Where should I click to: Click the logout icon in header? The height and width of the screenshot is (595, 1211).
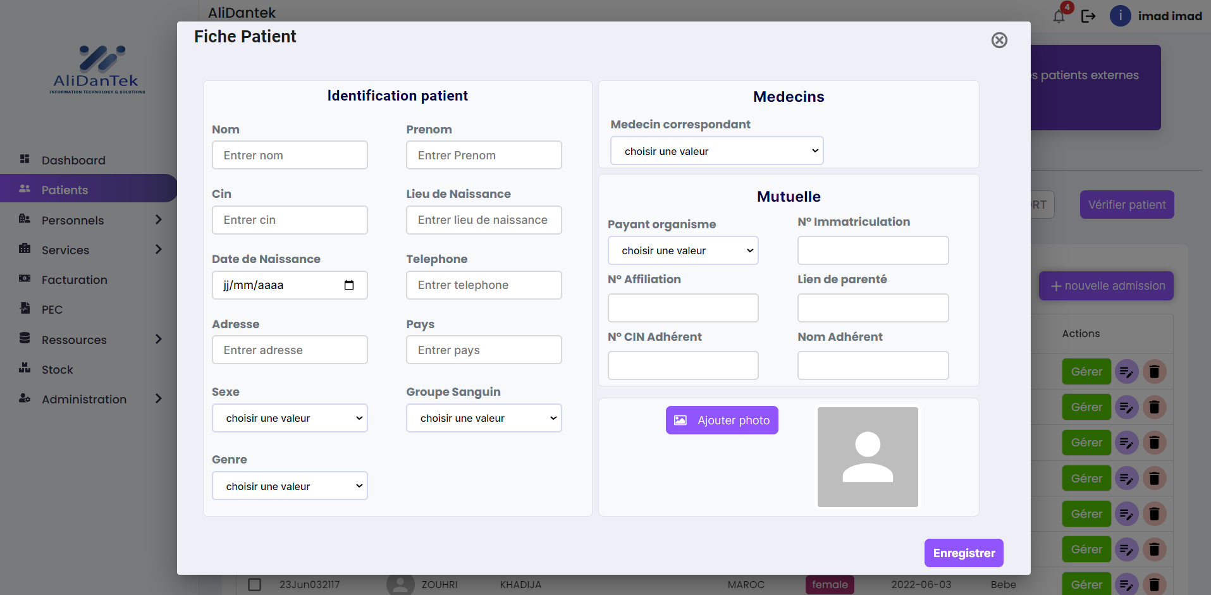(1088, 16)
